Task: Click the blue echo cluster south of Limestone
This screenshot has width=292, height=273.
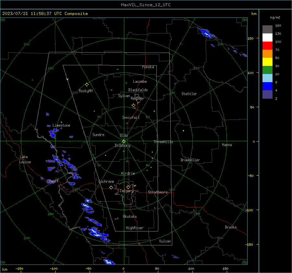Action: tap(53, 133)
